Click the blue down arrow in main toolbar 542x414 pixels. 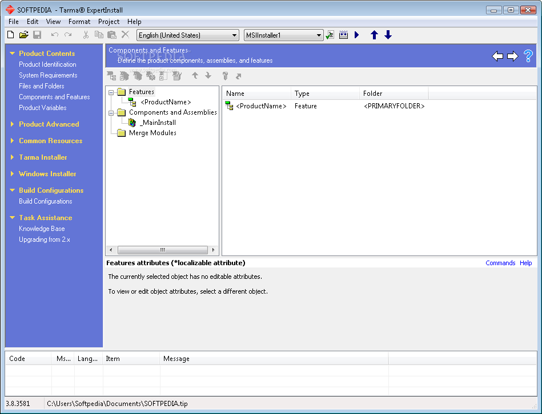click(388, 35)
